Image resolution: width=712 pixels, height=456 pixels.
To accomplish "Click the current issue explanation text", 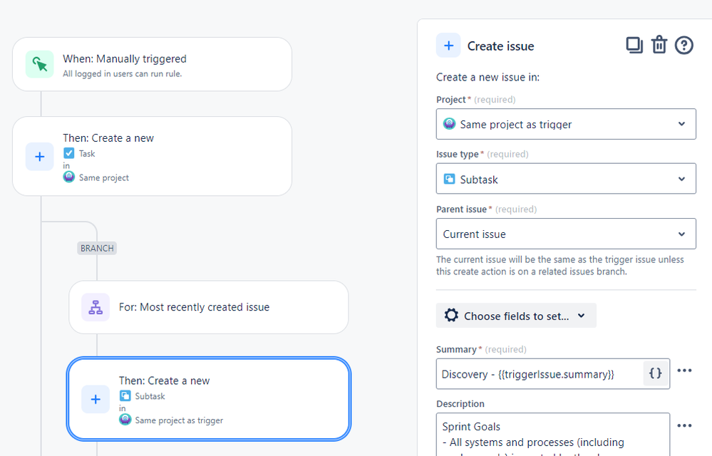I will (x=560, y=266).
